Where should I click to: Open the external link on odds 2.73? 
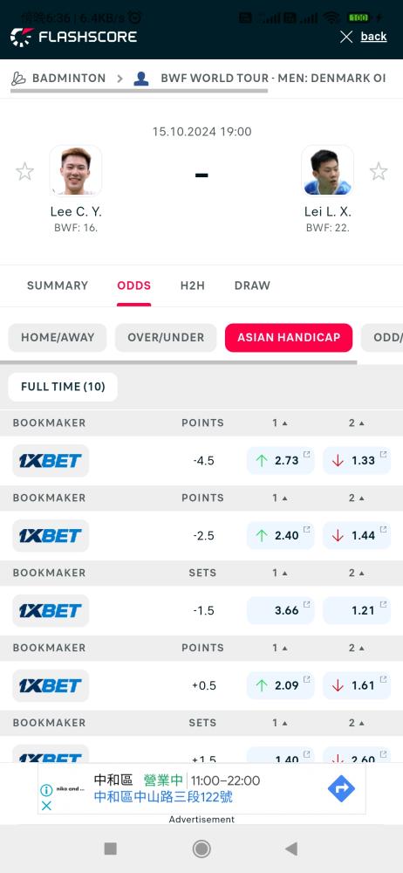click(307, 455)
